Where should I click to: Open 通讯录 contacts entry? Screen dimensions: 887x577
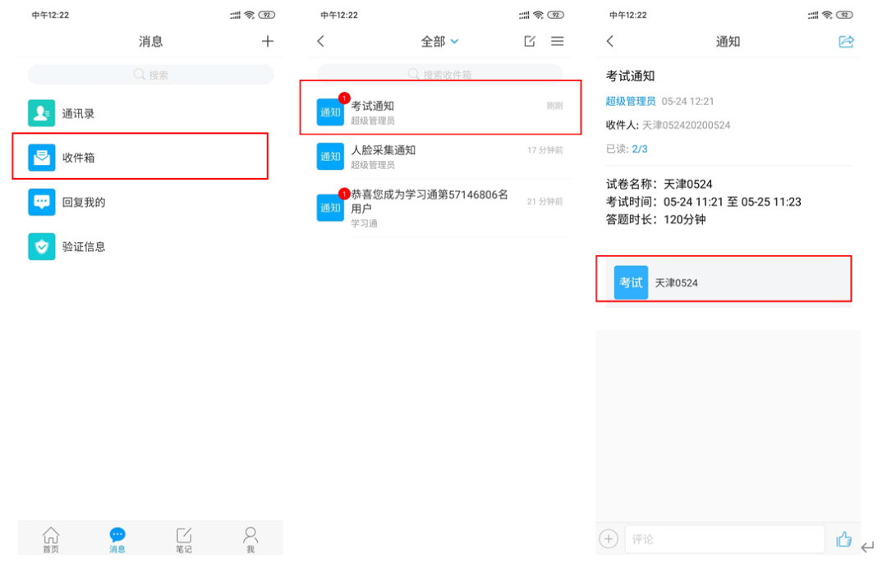(78, 113)
